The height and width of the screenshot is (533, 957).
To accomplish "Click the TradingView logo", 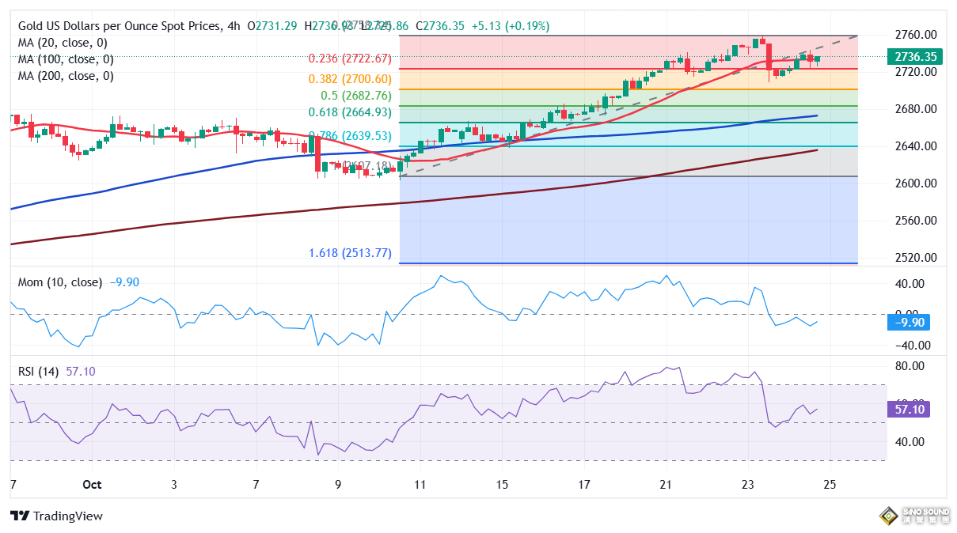I will click(x=57, y=516).
